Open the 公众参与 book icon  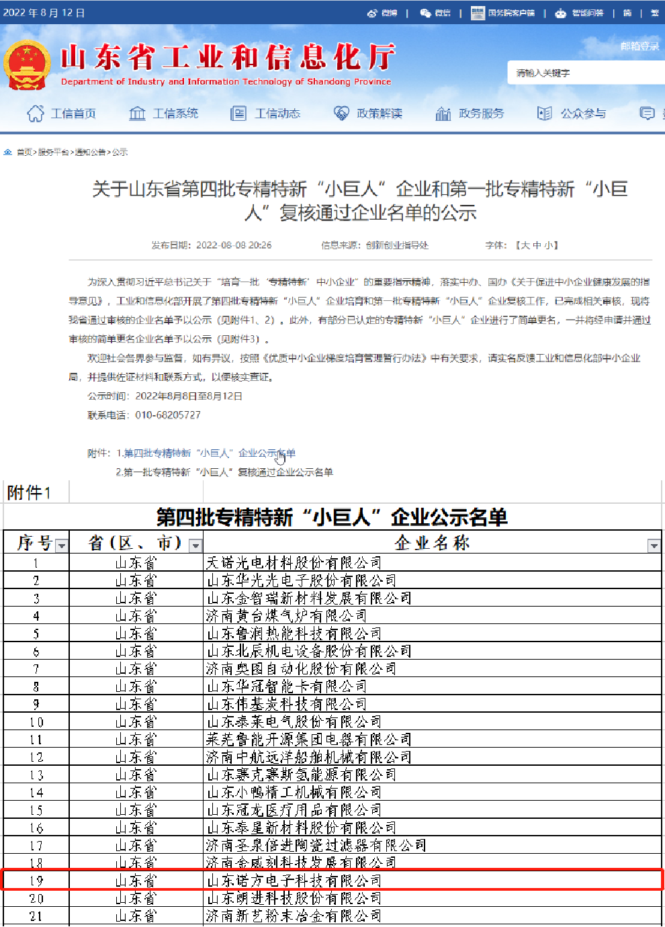(x=545, y=114)
